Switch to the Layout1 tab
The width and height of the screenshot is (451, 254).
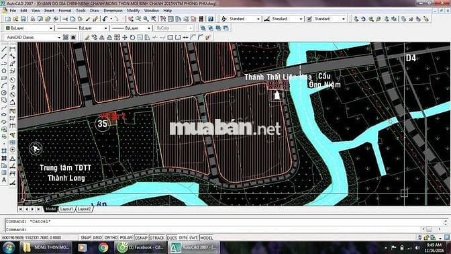pos(66,209)
